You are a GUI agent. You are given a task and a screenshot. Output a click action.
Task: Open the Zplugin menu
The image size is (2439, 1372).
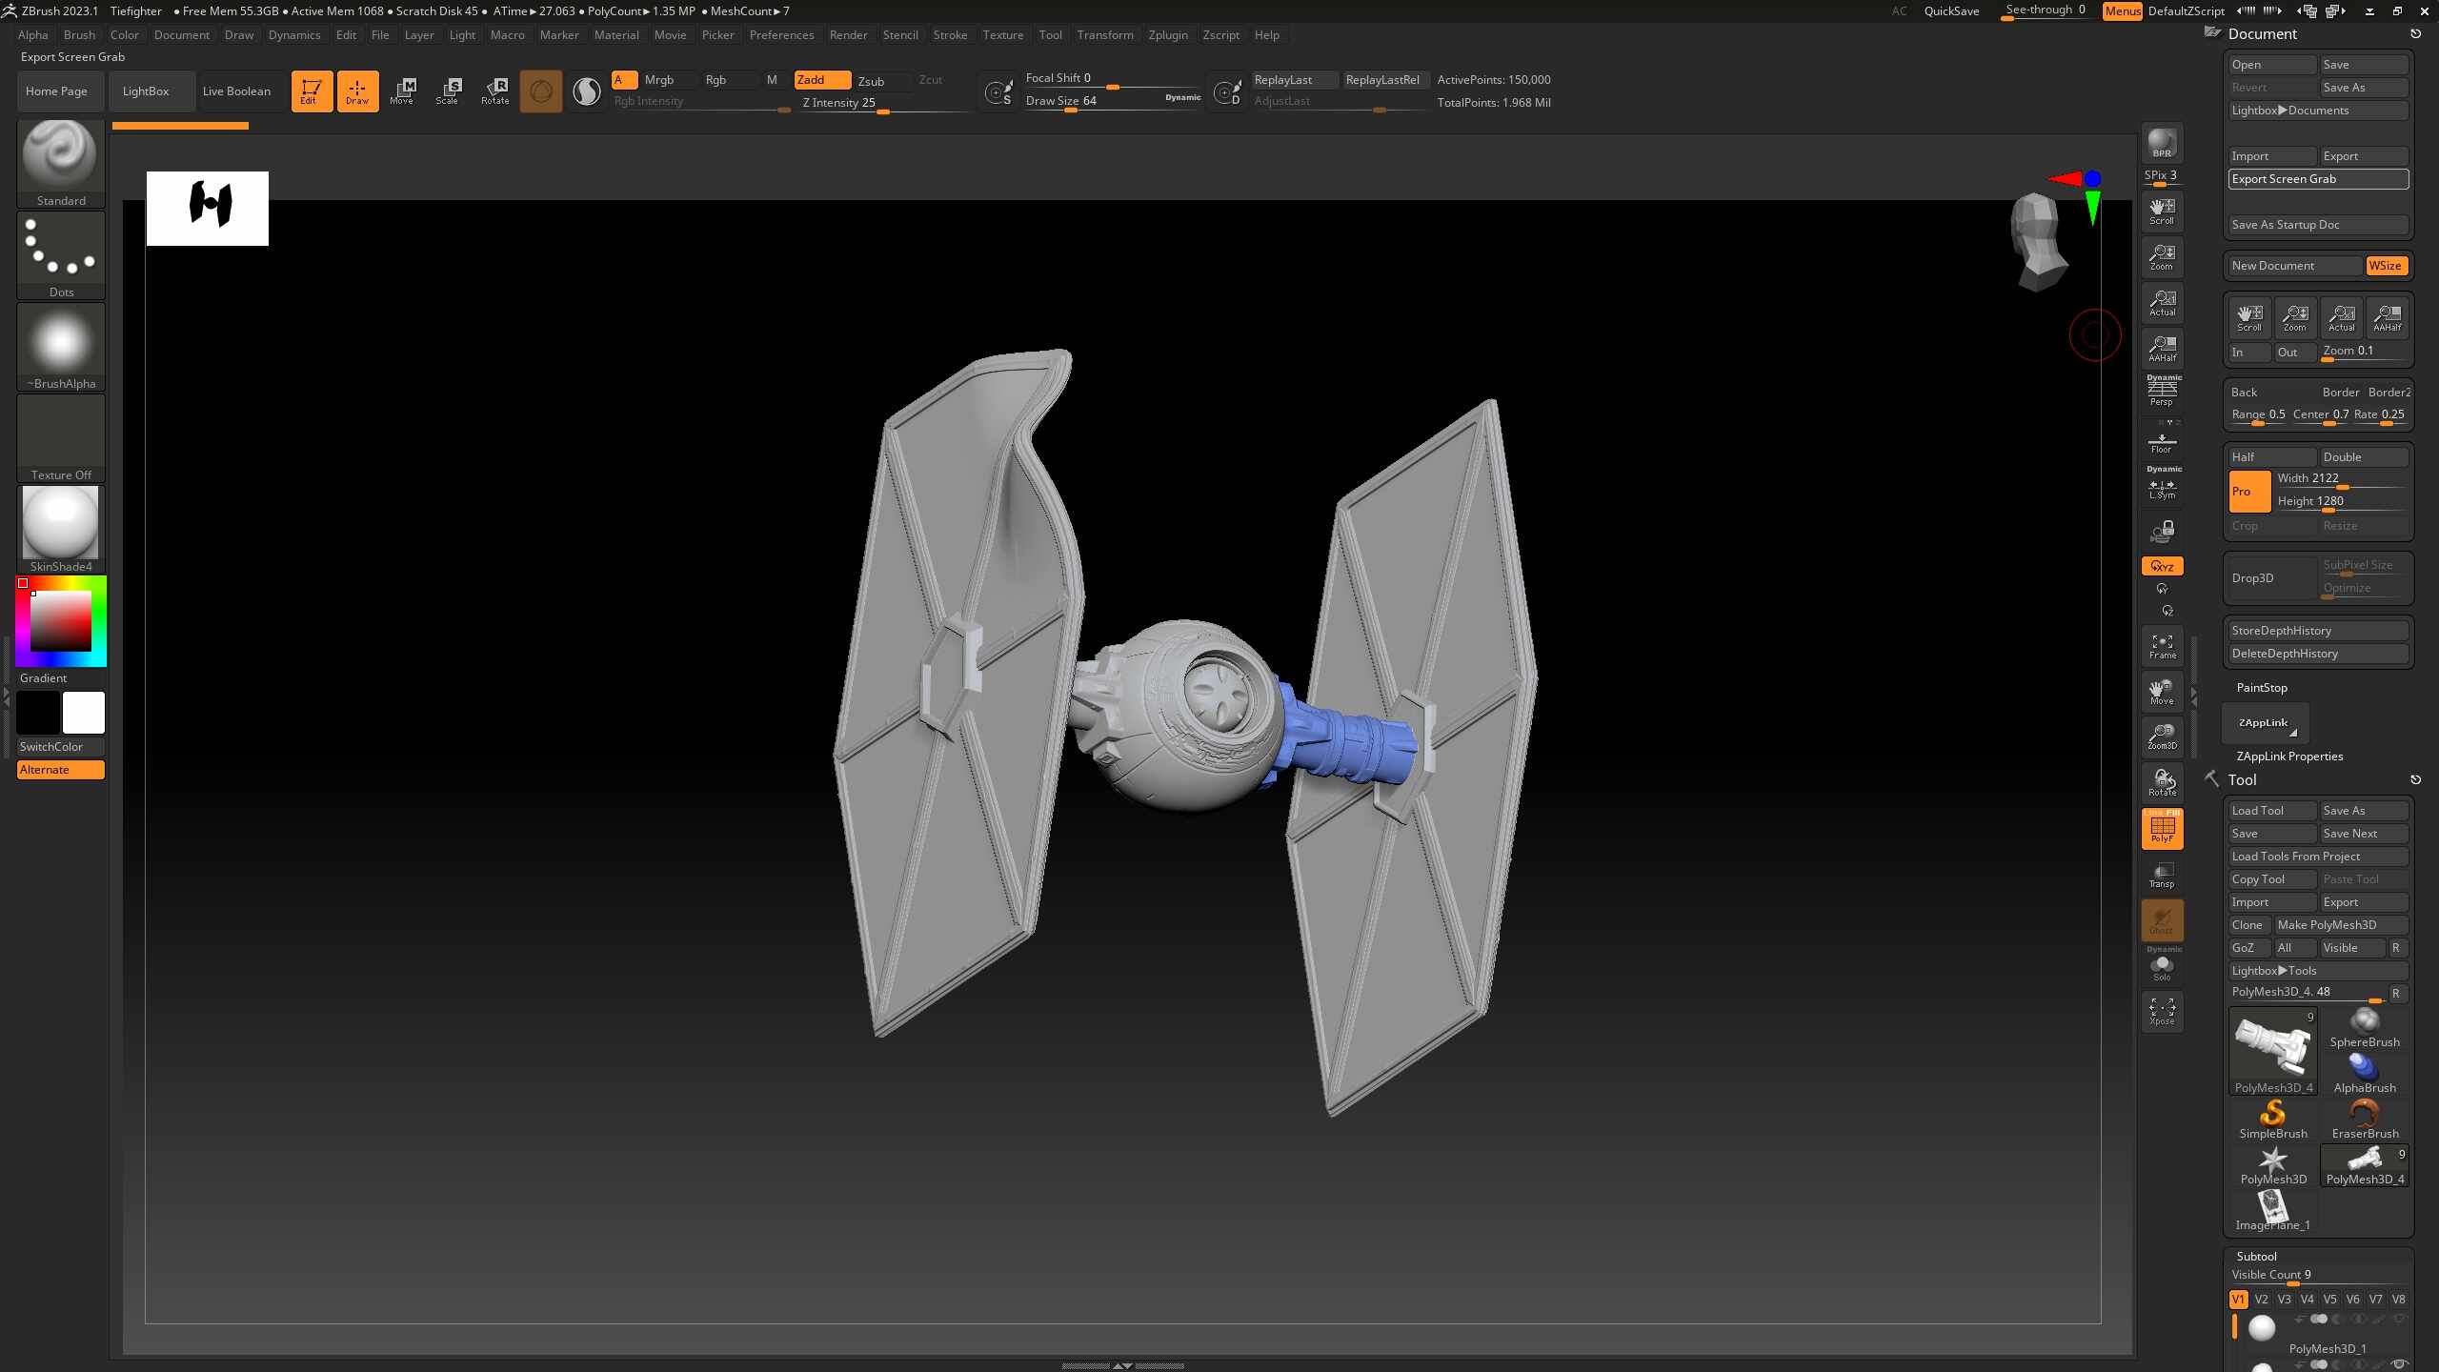coord(1168,34)
